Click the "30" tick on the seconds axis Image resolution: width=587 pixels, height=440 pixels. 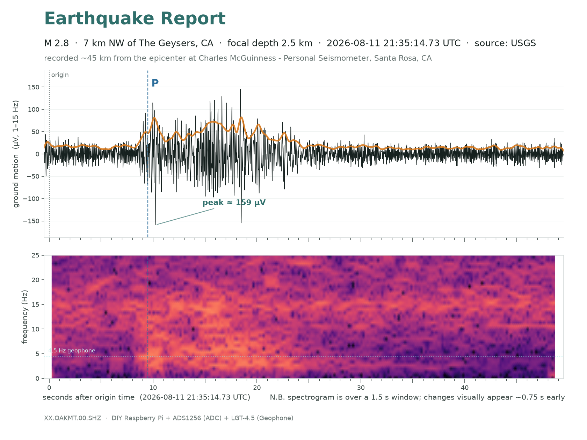(361, 388)
